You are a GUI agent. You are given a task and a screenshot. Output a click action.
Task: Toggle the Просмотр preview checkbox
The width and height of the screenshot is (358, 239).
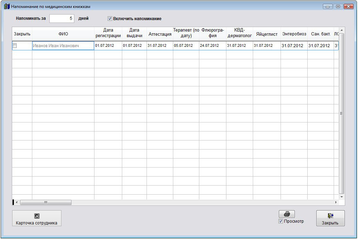[281, 221]
